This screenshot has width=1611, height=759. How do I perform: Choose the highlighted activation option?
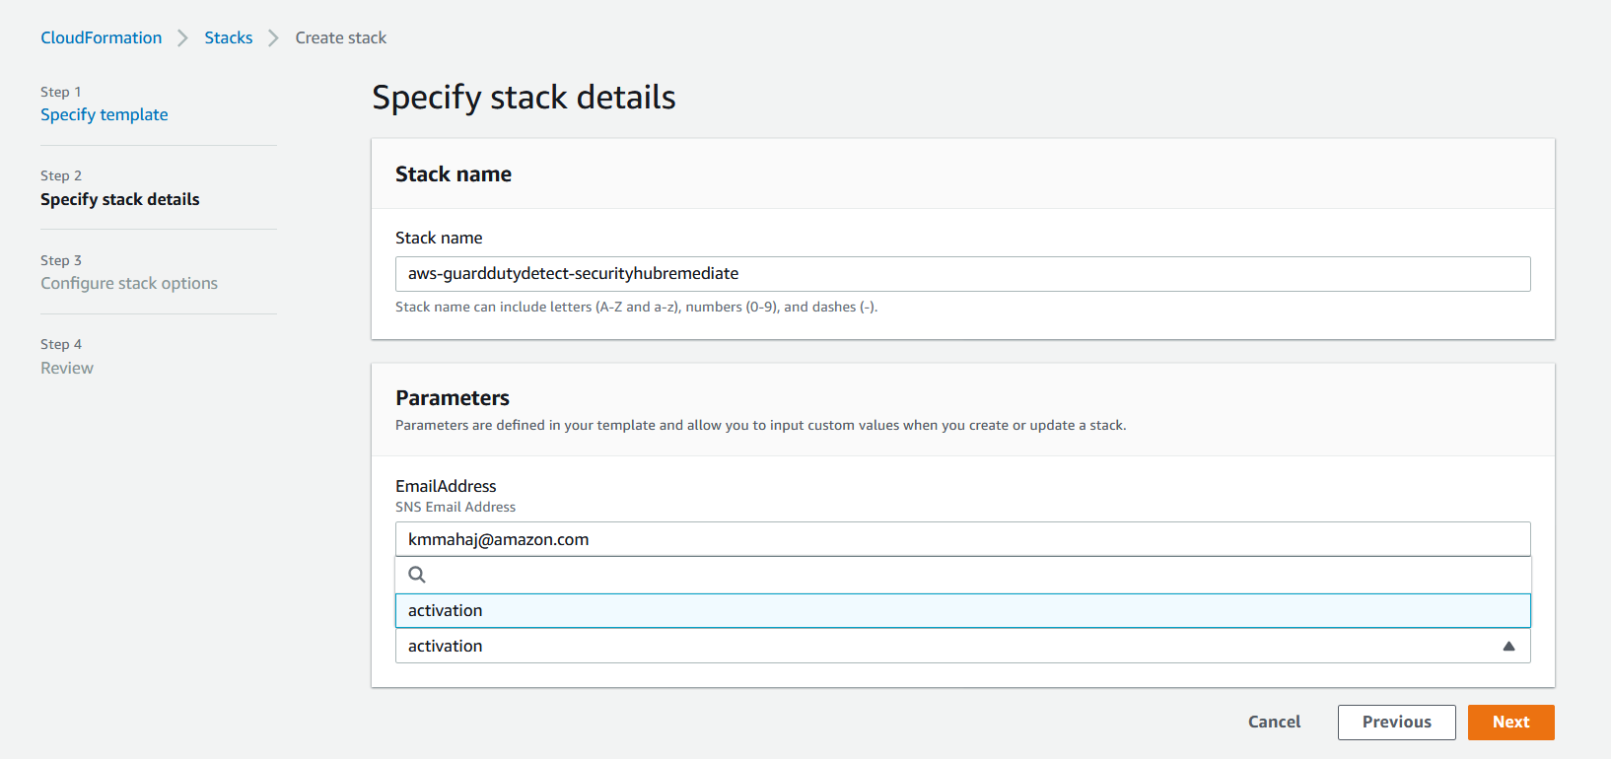pos(963,610)
